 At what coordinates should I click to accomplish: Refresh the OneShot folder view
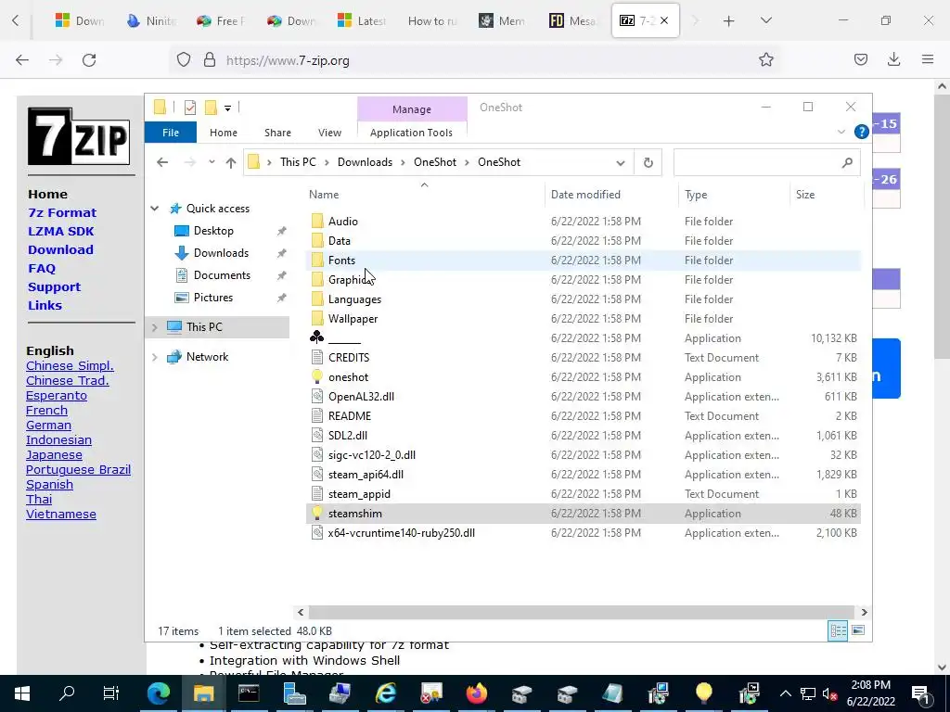(x=648, y=163)
